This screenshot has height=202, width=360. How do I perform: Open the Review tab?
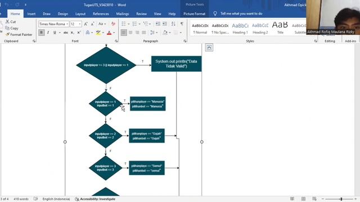[x=141, y=13]
